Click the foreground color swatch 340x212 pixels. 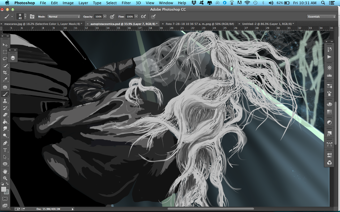pos(4,189)
